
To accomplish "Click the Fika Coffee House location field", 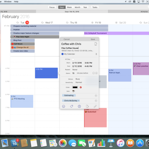I will click(70, 48).
